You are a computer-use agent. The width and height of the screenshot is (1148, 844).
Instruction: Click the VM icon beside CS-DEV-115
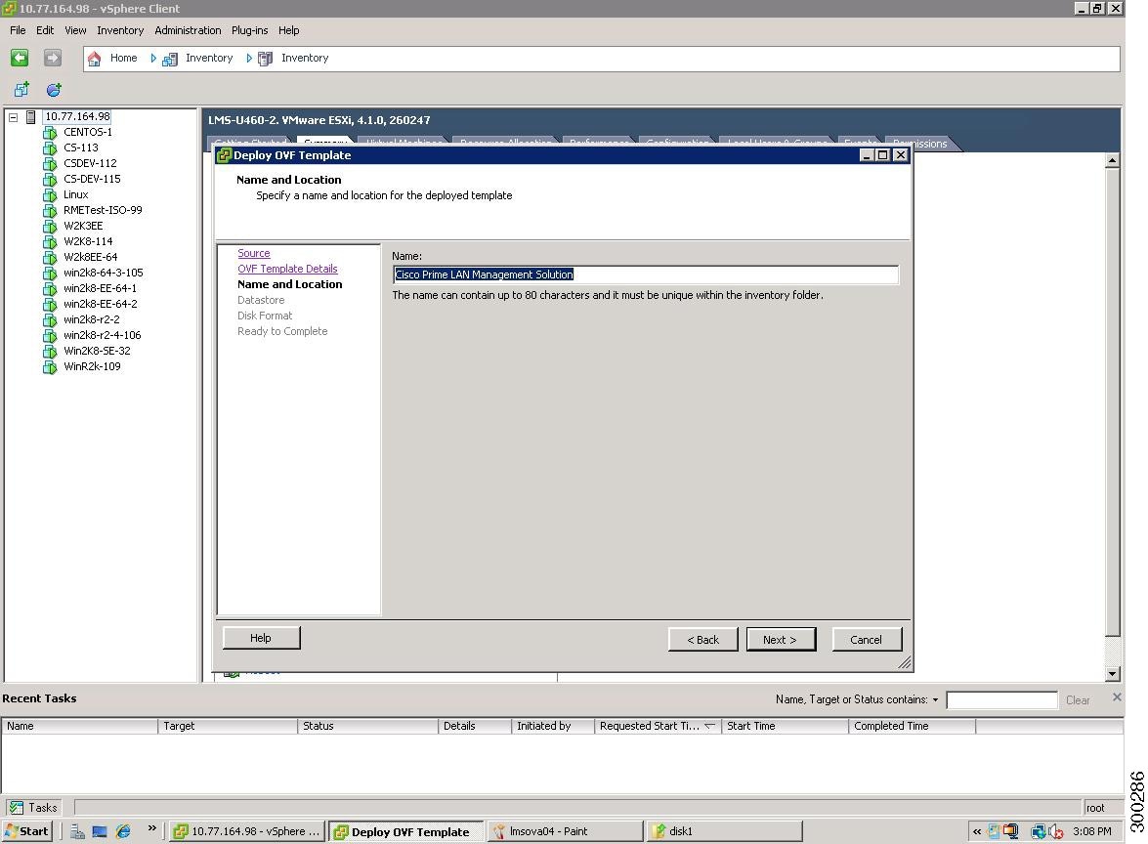(50, 180)
